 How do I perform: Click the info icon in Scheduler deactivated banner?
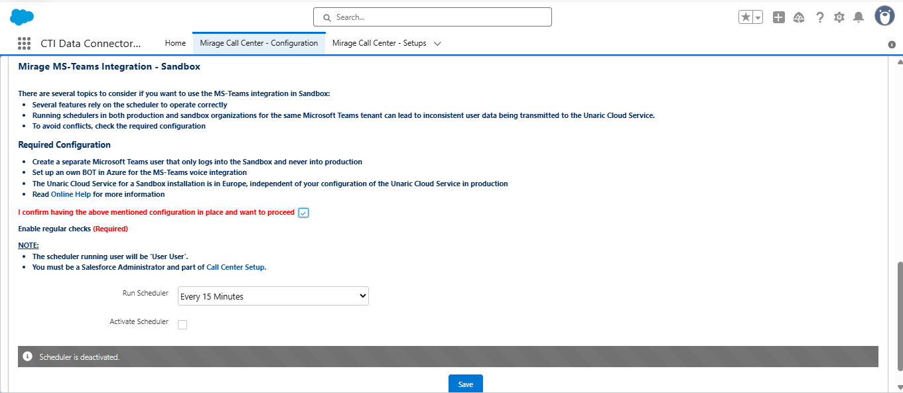pos(27,357)
